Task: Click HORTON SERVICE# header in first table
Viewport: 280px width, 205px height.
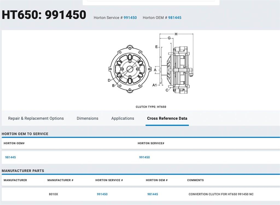Action: pos(151,143)
